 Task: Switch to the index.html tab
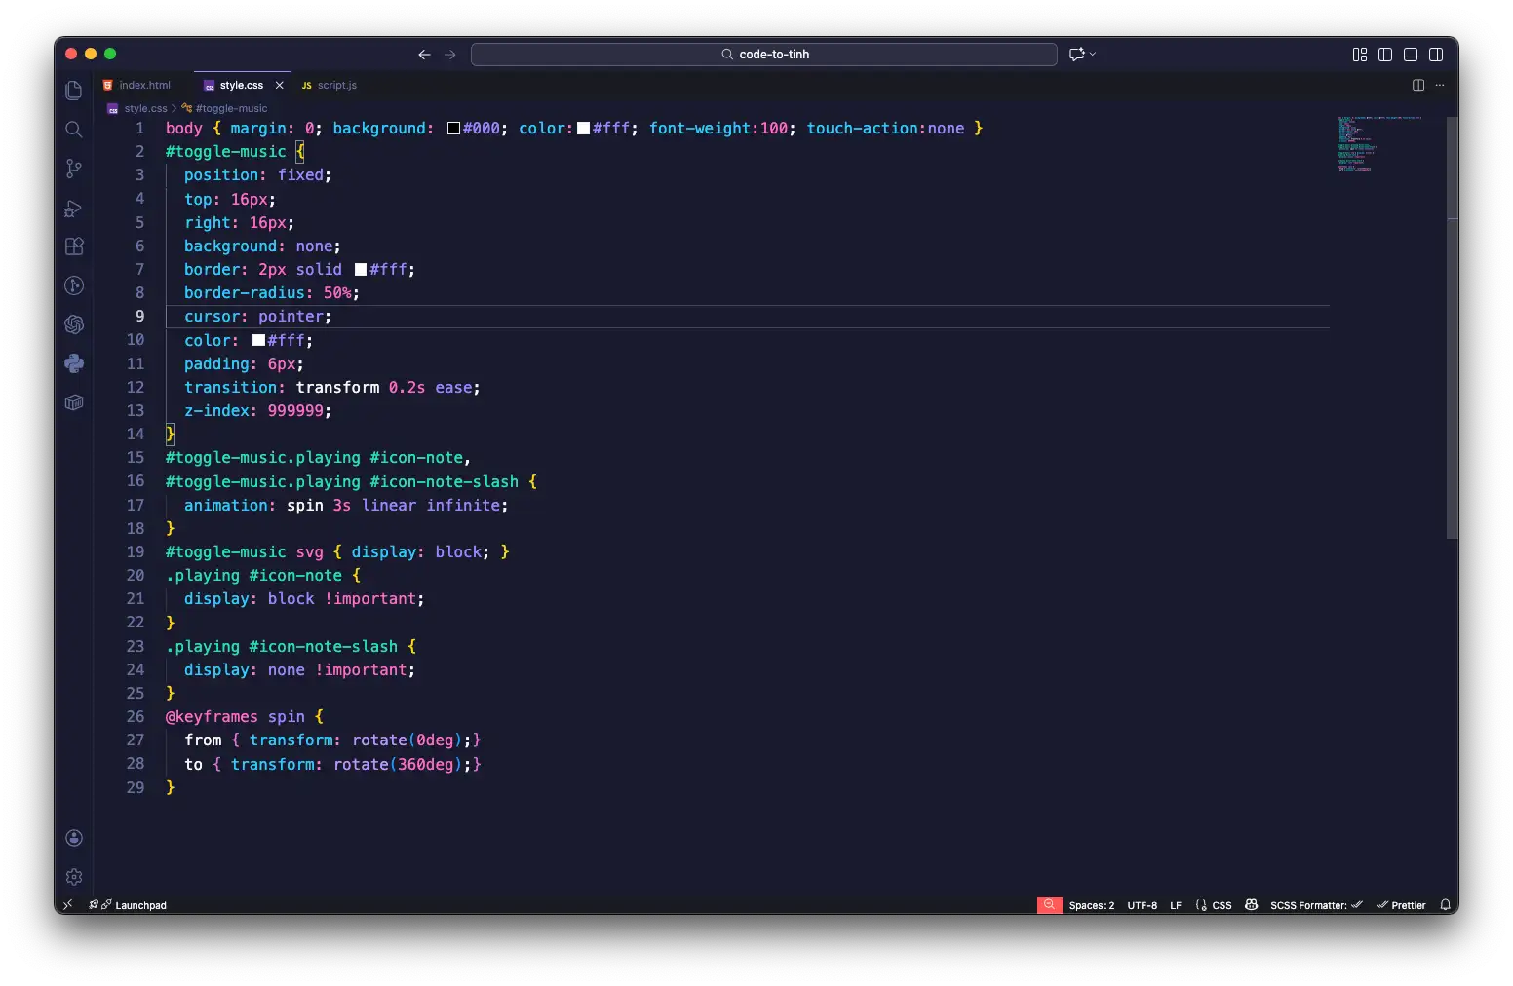coord(144,85)
